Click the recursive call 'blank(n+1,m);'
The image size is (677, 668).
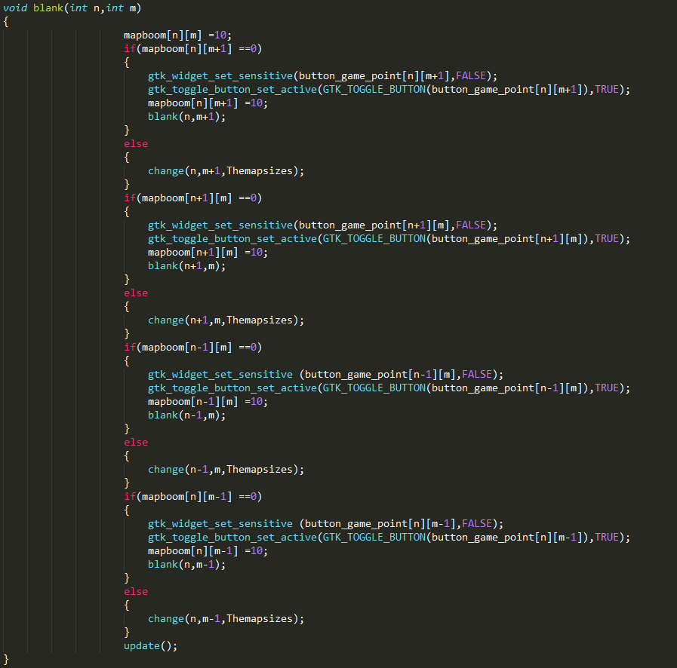[x=186, y=266]
